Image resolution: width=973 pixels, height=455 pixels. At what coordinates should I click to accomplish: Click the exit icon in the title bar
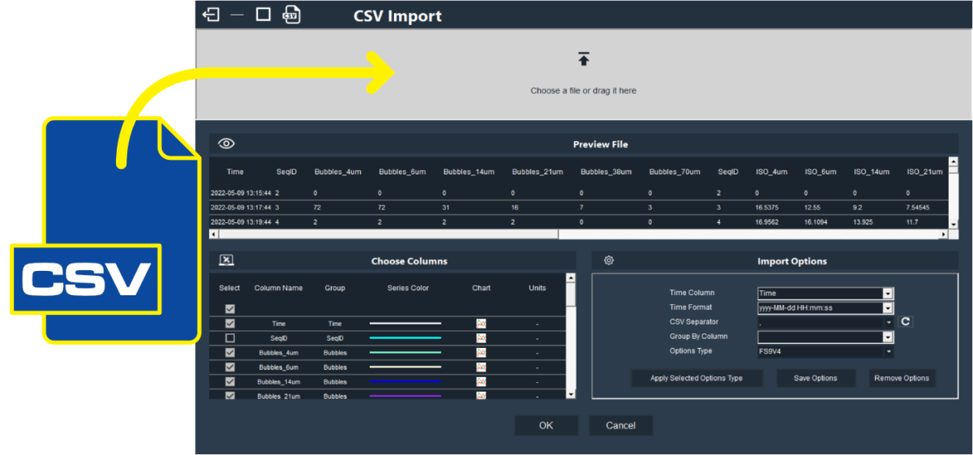211,15
